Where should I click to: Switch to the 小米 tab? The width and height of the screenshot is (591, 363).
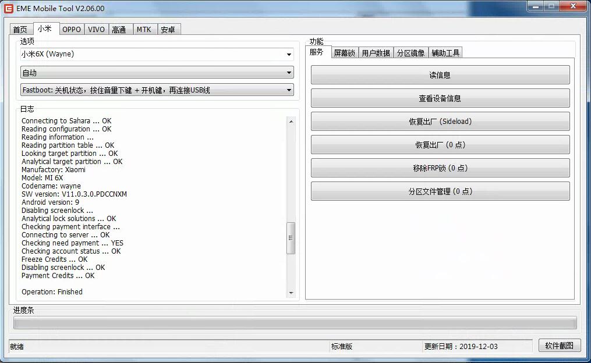(45, 29)
